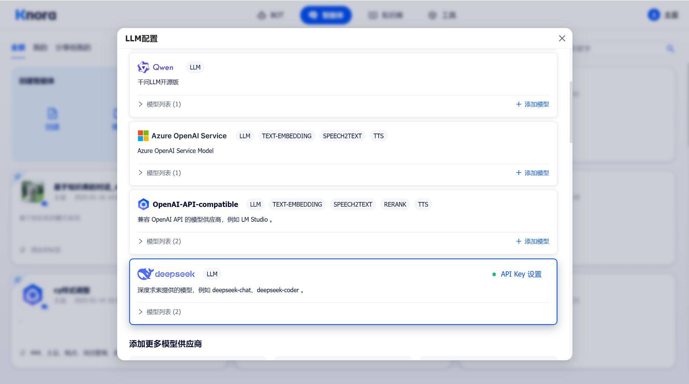Click TTS tag on Azure OpenAI Service
The width and height of the screenshot is (689, 384).
tap(378, 136)
